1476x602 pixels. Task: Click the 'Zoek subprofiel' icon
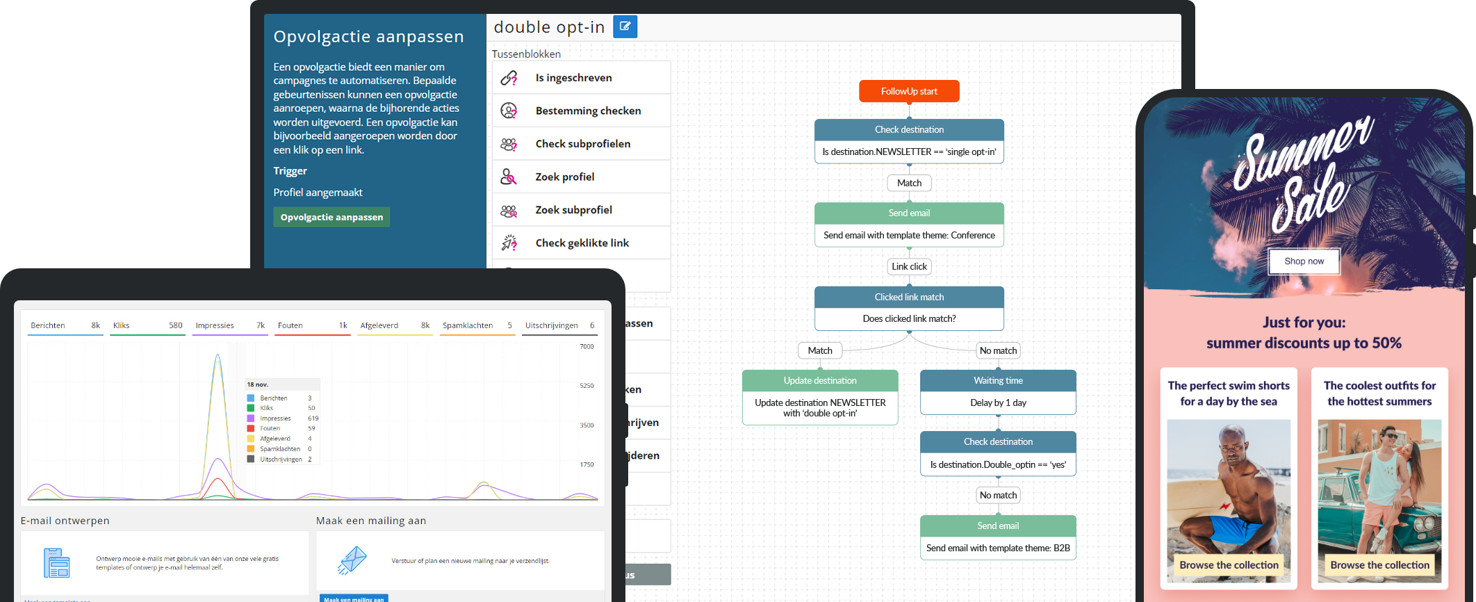tap(509, 210)
